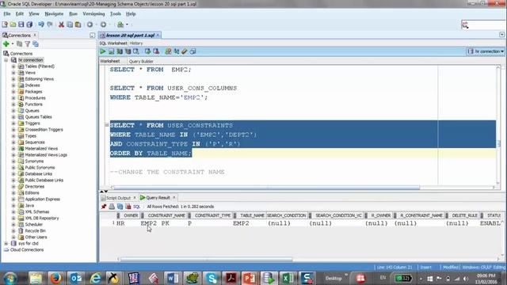This screenshot has width=507, height=285.
Task: Expand the Tables (Filtered) node
Action: [13, 66]
